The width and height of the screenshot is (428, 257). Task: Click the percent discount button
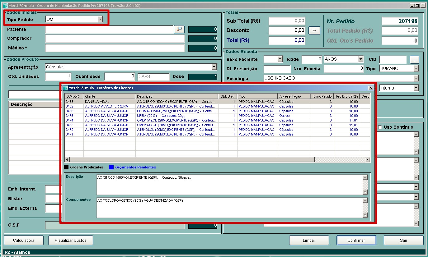[x=314, y=30]
